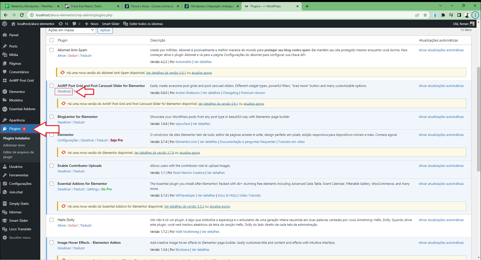Open Exibir todos os idiomas in admin bar
This screenshot has height=260, width=481.
point(143,24)
